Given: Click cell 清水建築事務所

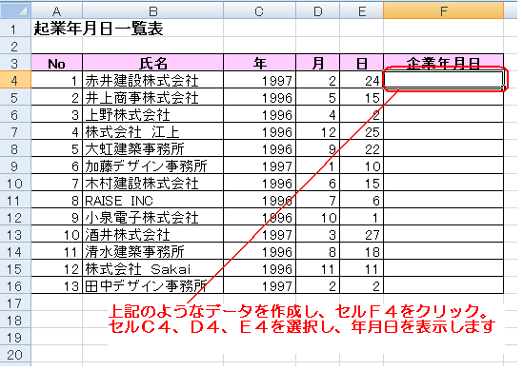Looking at the screenshot, I should click(x=152, y=251).
